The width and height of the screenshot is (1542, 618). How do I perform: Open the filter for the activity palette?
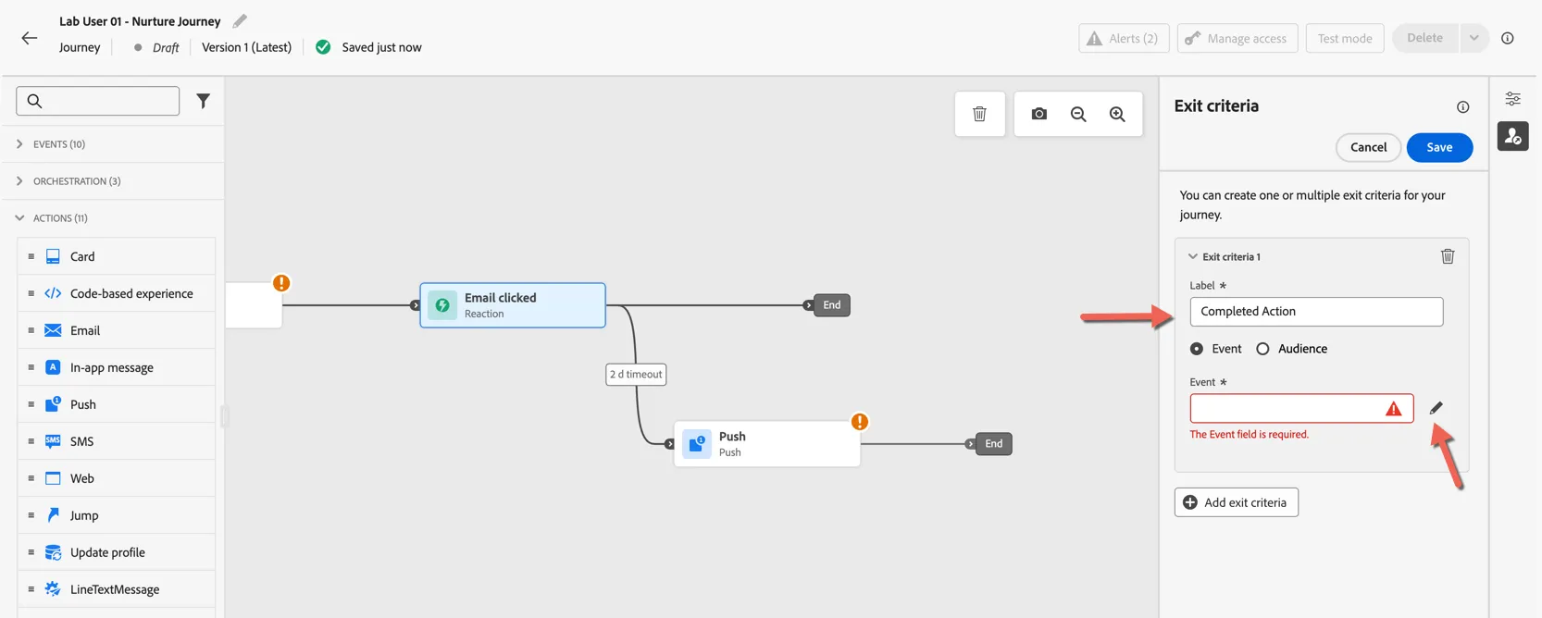[203, 101]
